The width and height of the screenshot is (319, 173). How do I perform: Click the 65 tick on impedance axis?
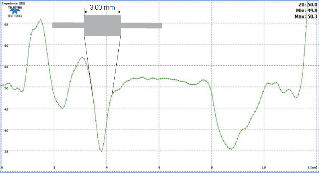(x=6, y=24)
